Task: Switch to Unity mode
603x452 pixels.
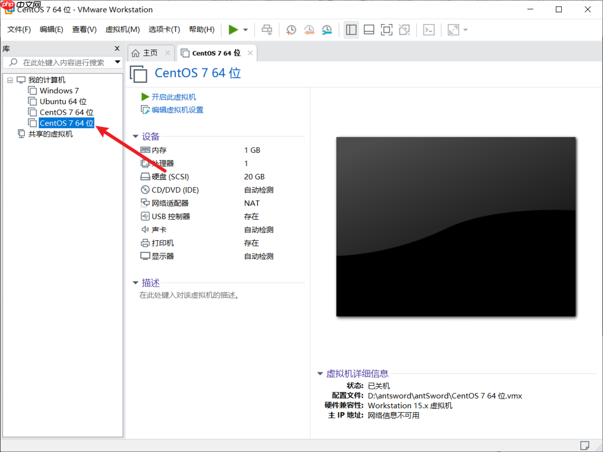Action: click(x=404, y=30)
